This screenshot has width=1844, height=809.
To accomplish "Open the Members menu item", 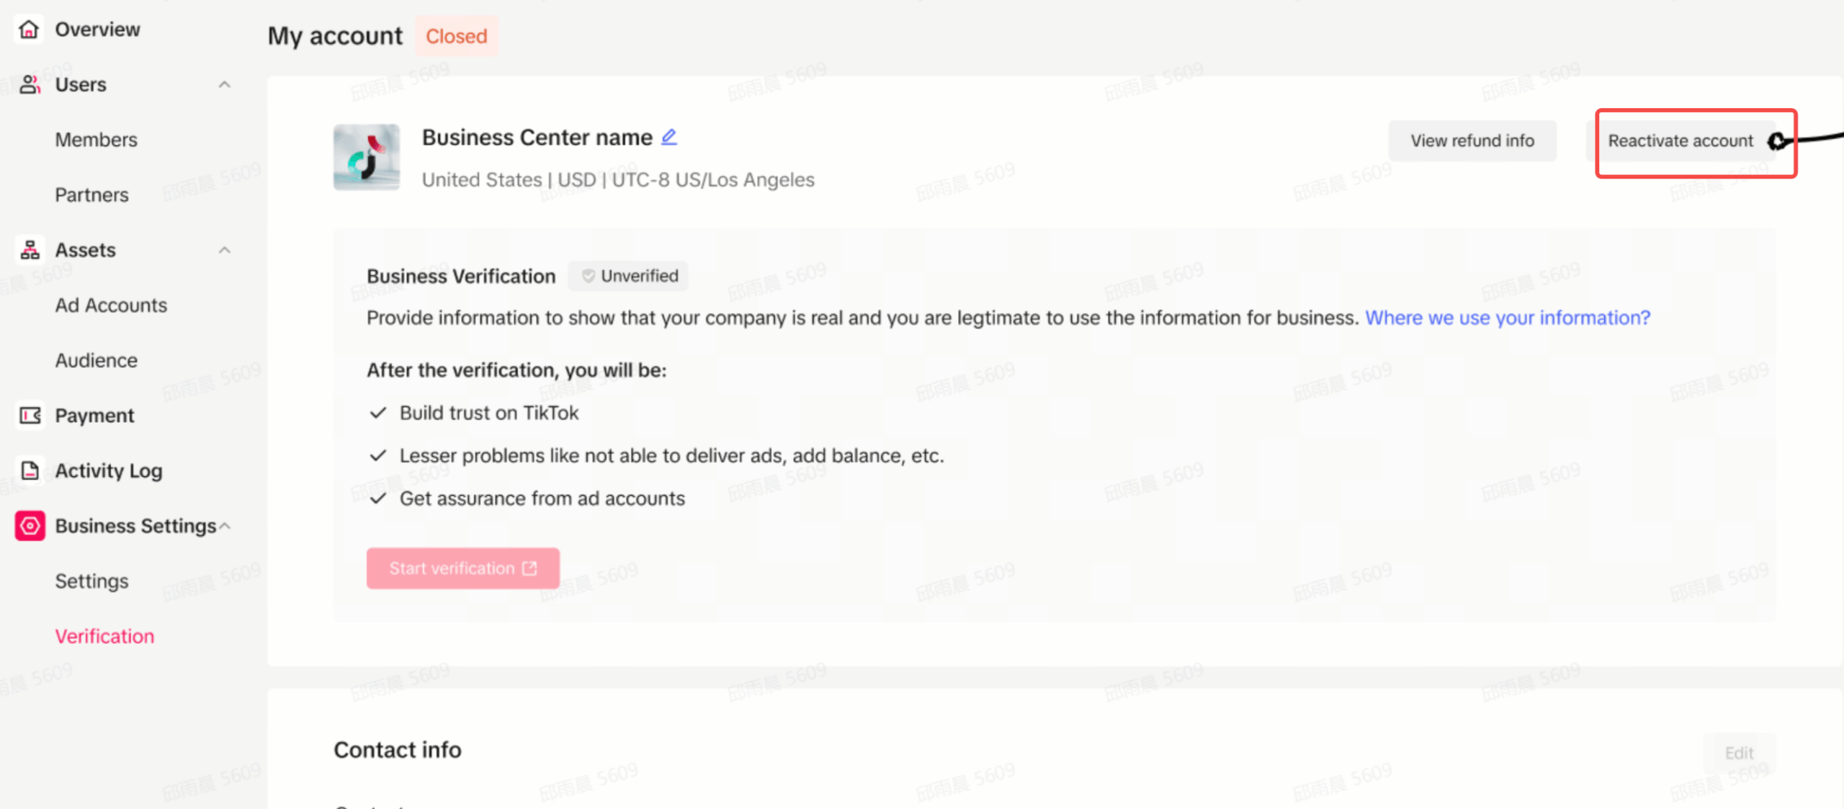I will [96, 140].
